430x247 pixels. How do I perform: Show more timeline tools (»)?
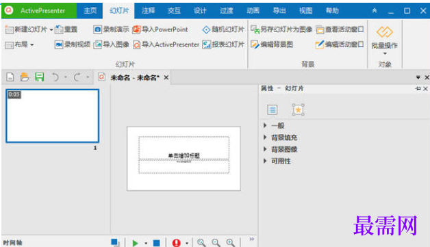(251, 239)
